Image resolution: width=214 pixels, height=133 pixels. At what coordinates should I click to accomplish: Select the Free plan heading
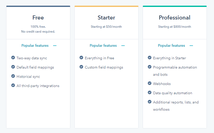38,18
